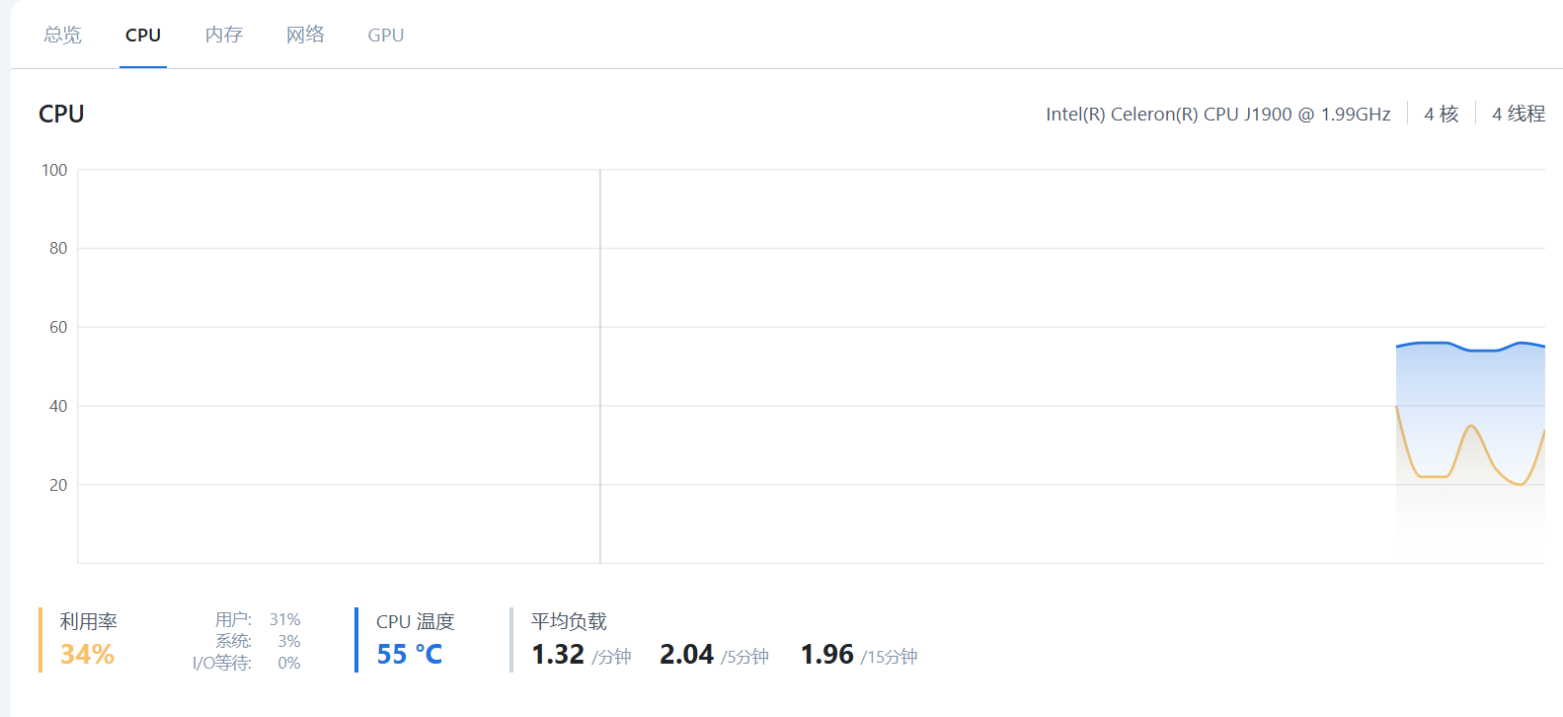Click the 34% utilization value

pyautogui.click(x=87, y=654)
